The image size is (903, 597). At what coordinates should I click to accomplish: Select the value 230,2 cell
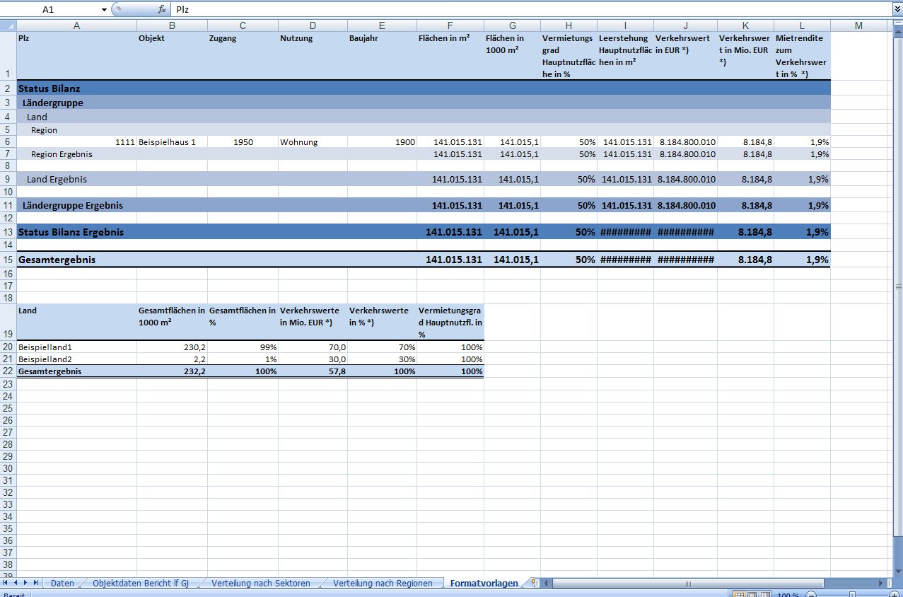(x=172, y=347)
